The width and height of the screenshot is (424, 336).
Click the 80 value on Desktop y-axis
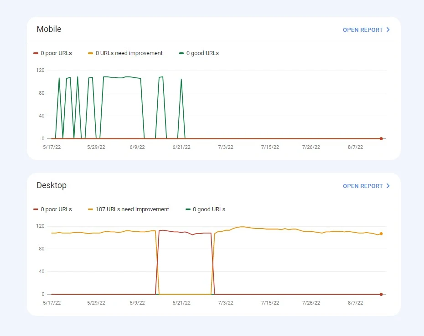pos(41,249)
